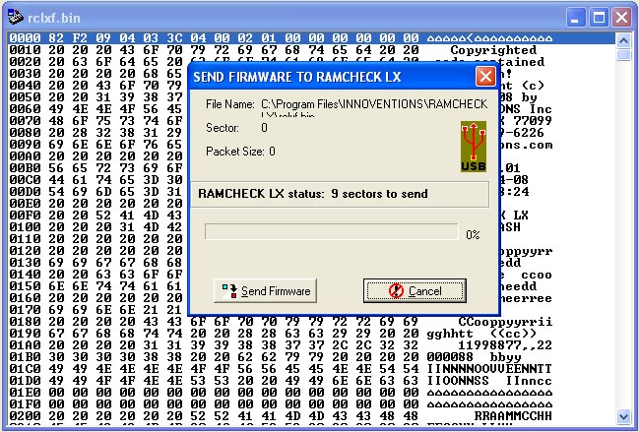Image resolution: width=639 pixels, height=432 pixels.
Task: Click the hex view scrollbar thumb
Action: coord(623,55)
